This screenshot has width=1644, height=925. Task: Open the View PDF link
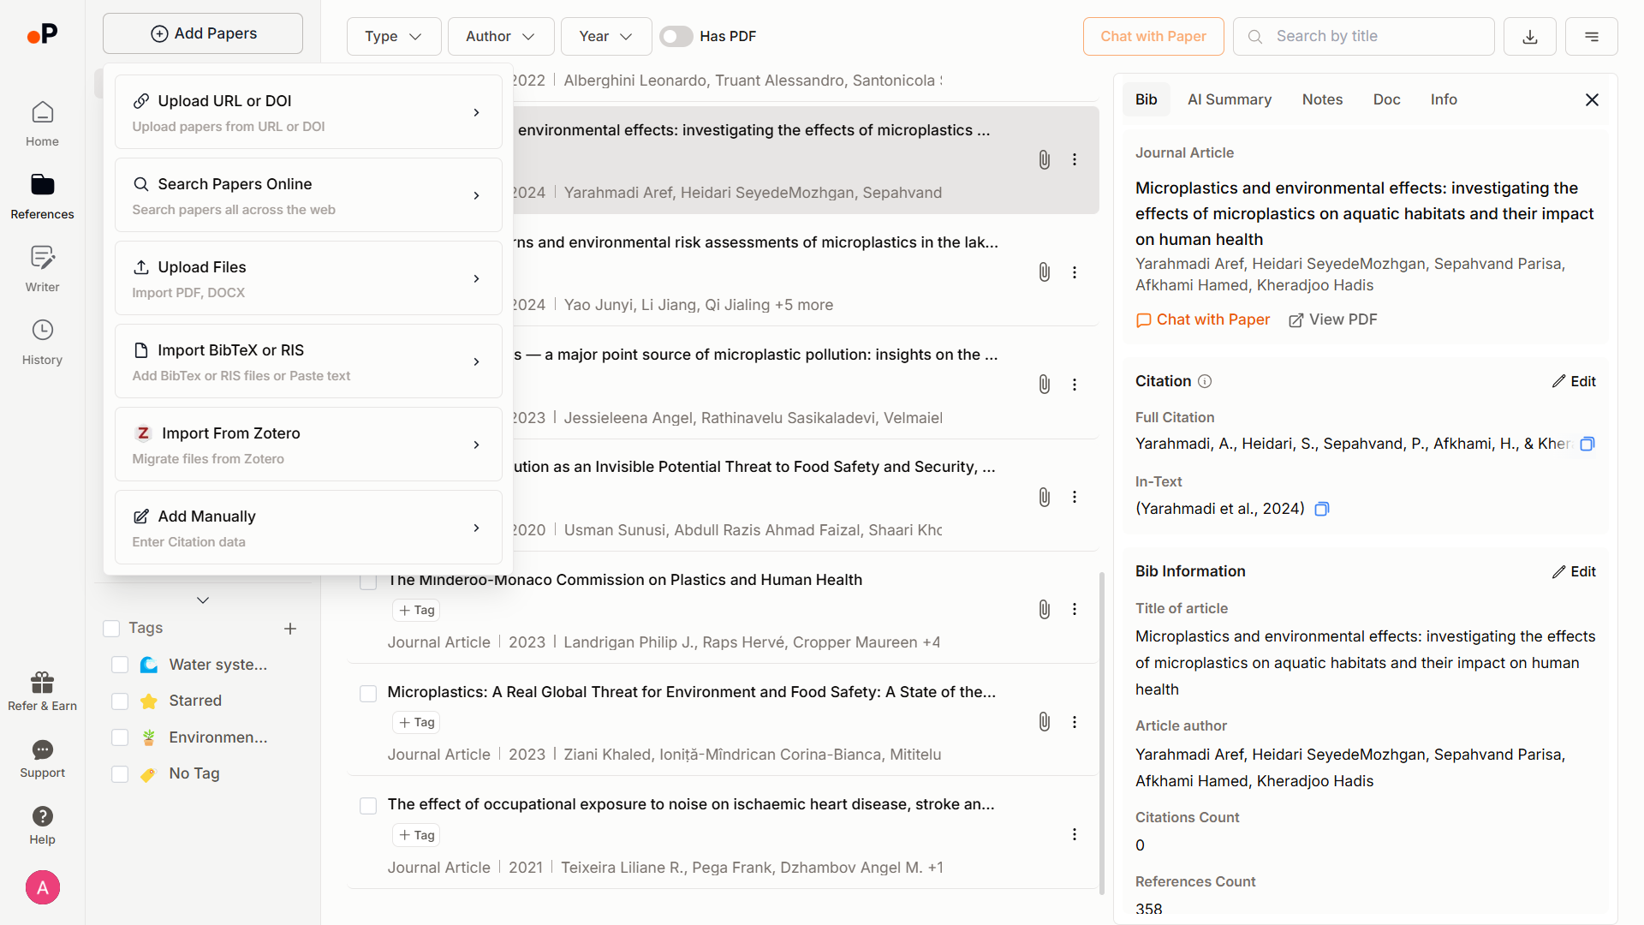pyautogui.click(x=1332, y=319)
